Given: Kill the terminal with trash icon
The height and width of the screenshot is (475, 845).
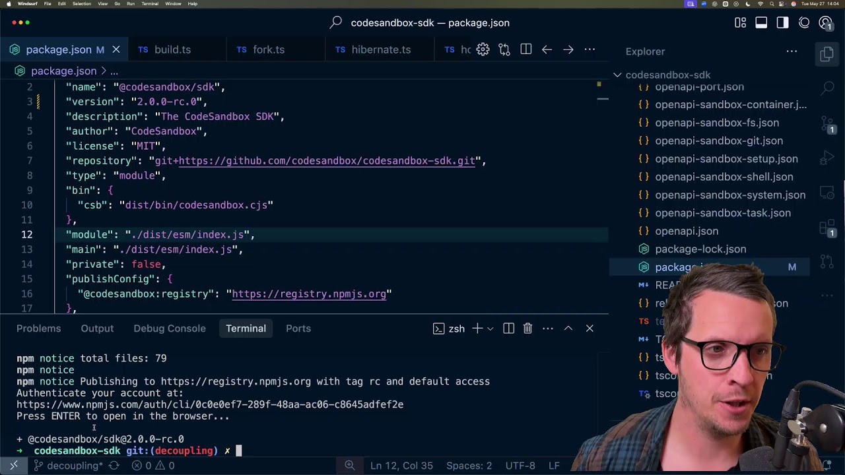Looking at the screenshot, I should pyautogui.click(x=527, y=329).
